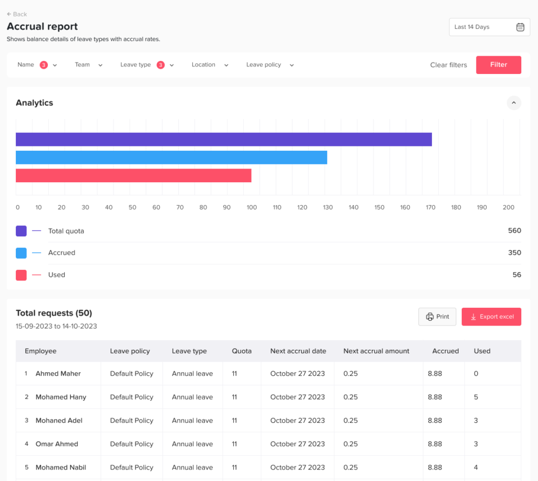Click the purple Total quota legend swatch
Viewport: 538px width, 481px height.
(x=21, y=231)
